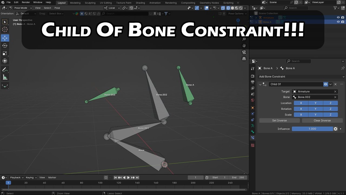This screenshot has height=195, width=346.
Task: Play the animation forward
Action: click(128, 178)
